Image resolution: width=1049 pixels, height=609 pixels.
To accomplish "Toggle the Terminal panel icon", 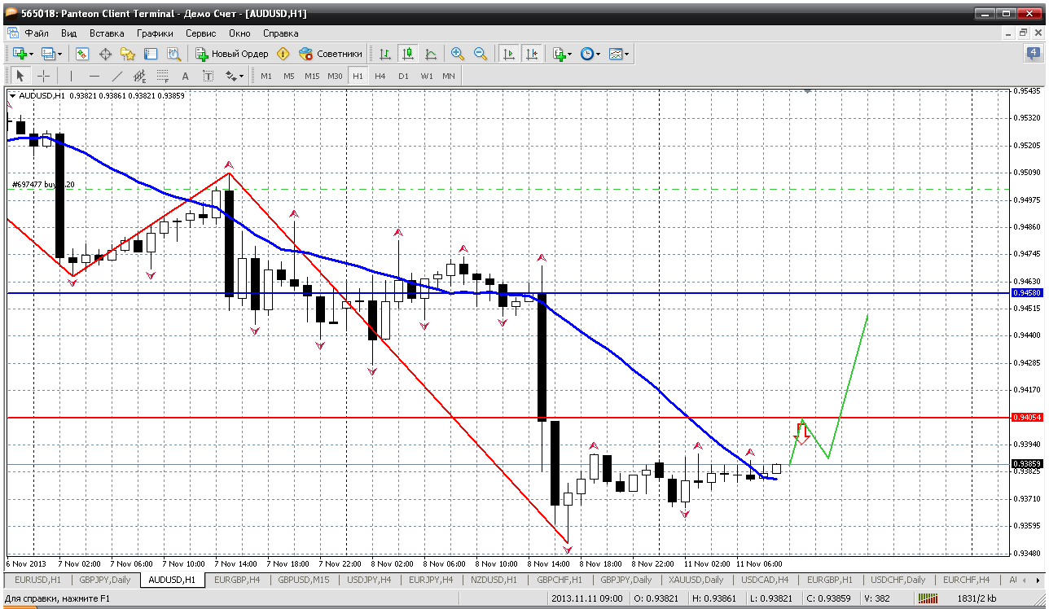I will click(151, 54).
